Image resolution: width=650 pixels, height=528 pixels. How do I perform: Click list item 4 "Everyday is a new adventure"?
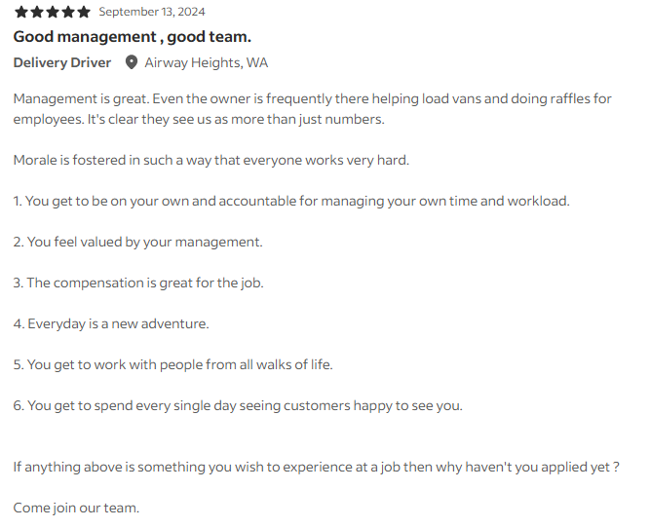[111, 323]
